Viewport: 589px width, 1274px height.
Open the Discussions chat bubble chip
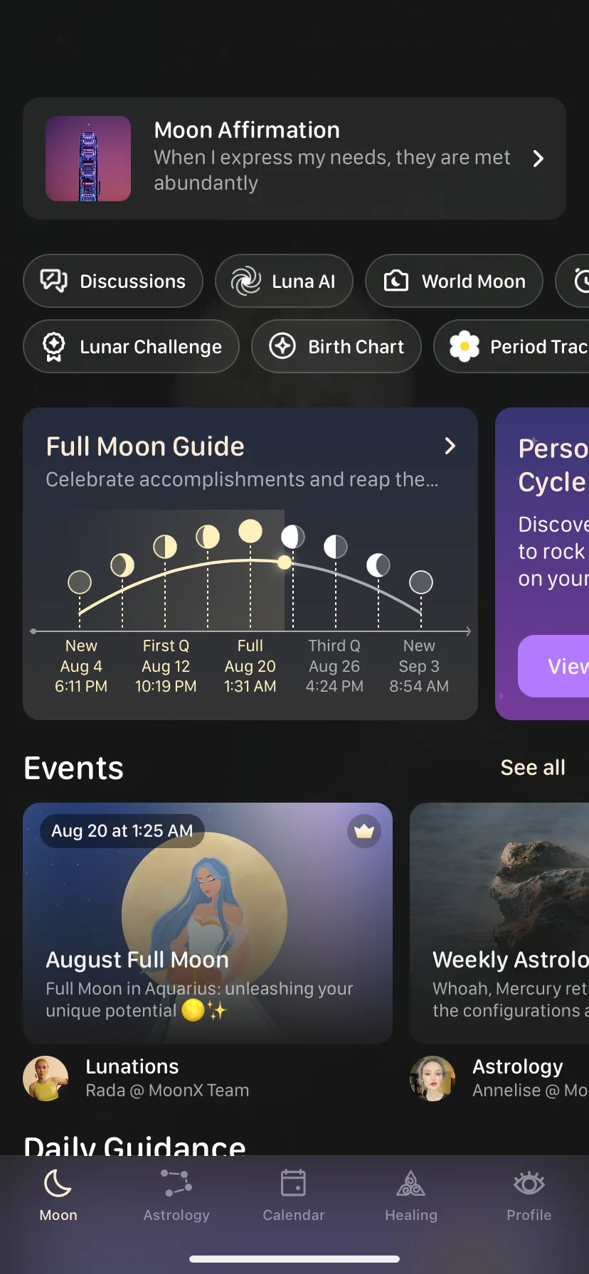tap(113, 281)
